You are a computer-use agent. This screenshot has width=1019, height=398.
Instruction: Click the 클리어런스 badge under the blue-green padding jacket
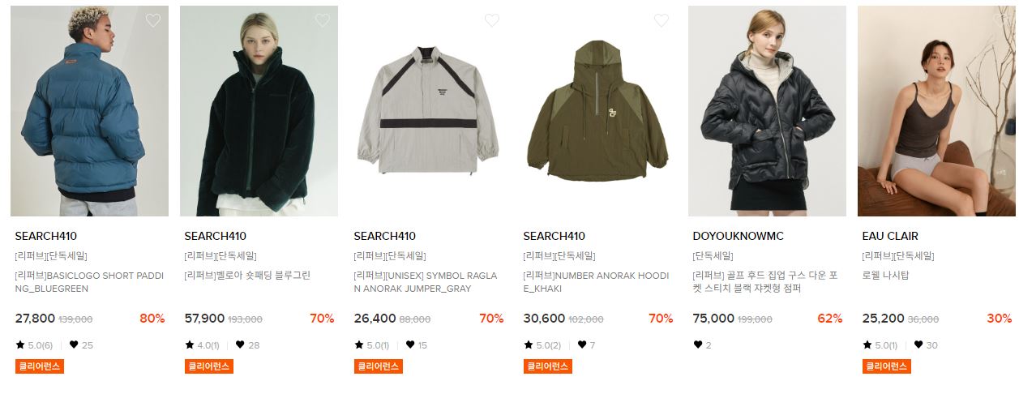tap(39, 366)
